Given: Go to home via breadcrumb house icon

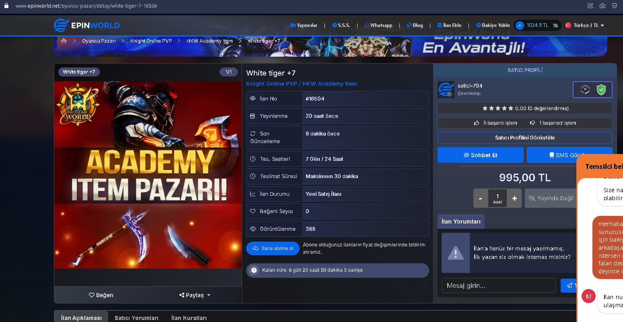Looking at the screenshot, I should pyautogui.click(x=64, y=41).
